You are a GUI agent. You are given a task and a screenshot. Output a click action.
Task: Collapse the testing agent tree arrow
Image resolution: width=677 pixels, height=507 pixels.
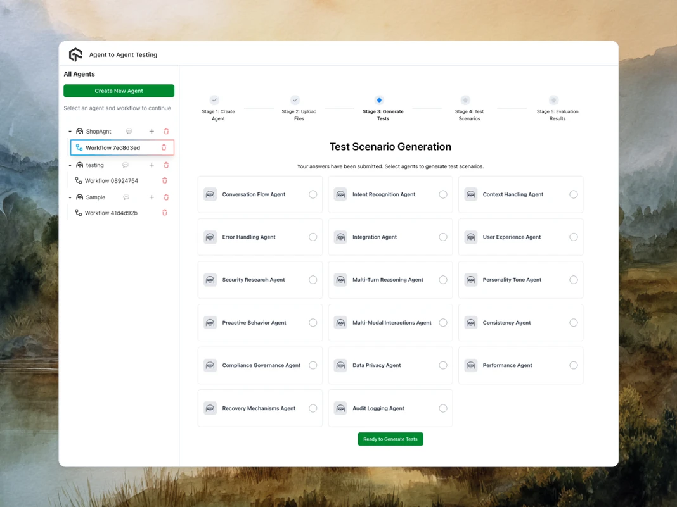70,165
